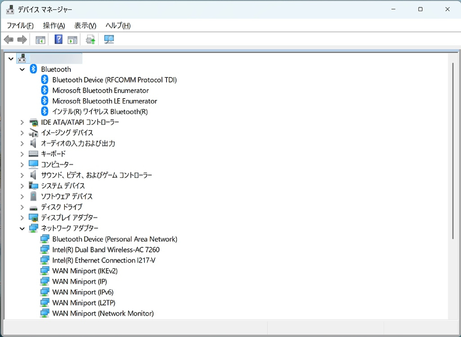461x337 pixels.
Task: Select WAN Miniport (L2TP)
Action: (x=84, y=302)
